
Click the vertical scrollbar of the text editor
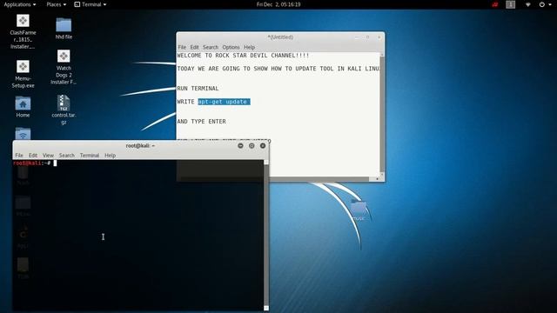point(382,114)
